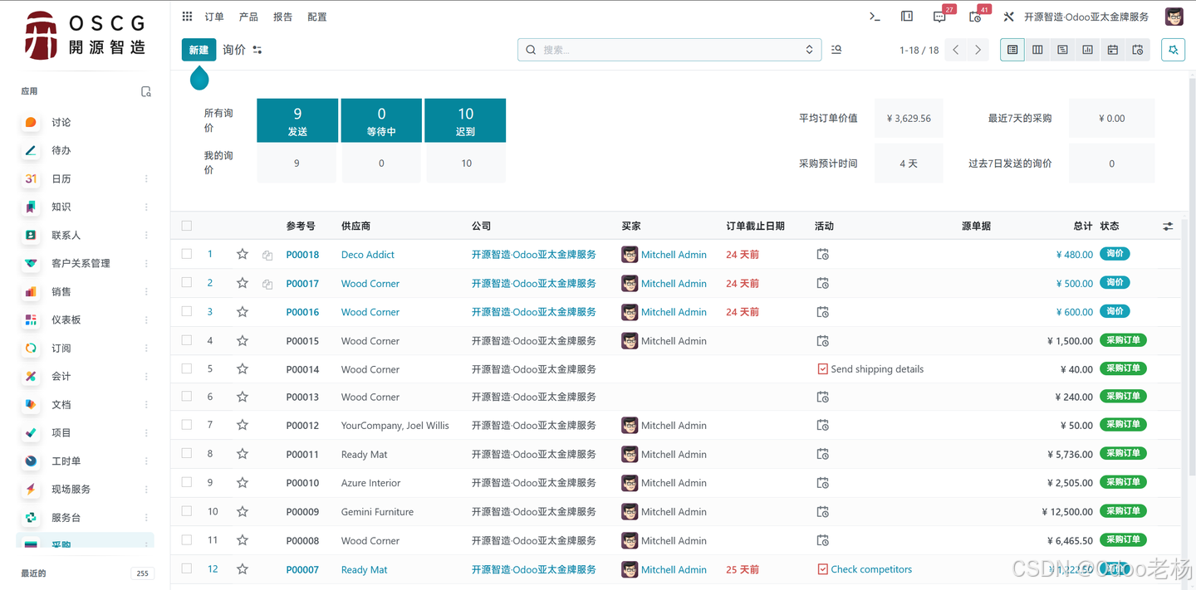Viewport: 1196px width, 590px height.
Task: Open the AI sparkle button at far right
Action: click(x=1173, y=50)
